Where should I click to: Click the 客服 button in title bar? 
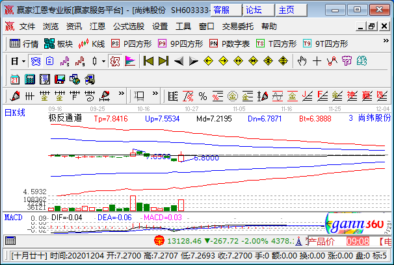[x=226, y=10]
